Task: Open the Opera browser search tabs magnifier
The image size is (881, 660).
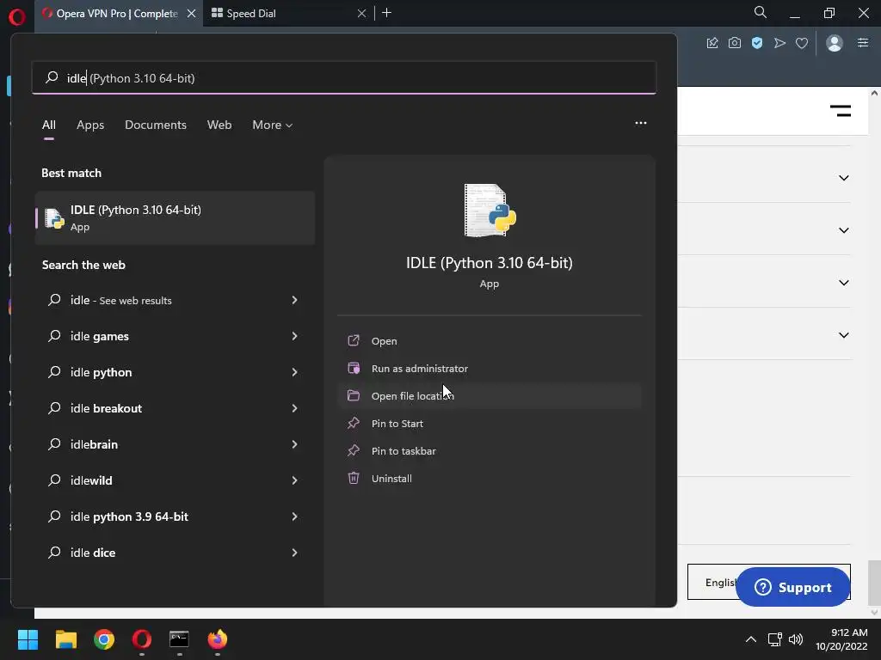Action: pos(761,12)
